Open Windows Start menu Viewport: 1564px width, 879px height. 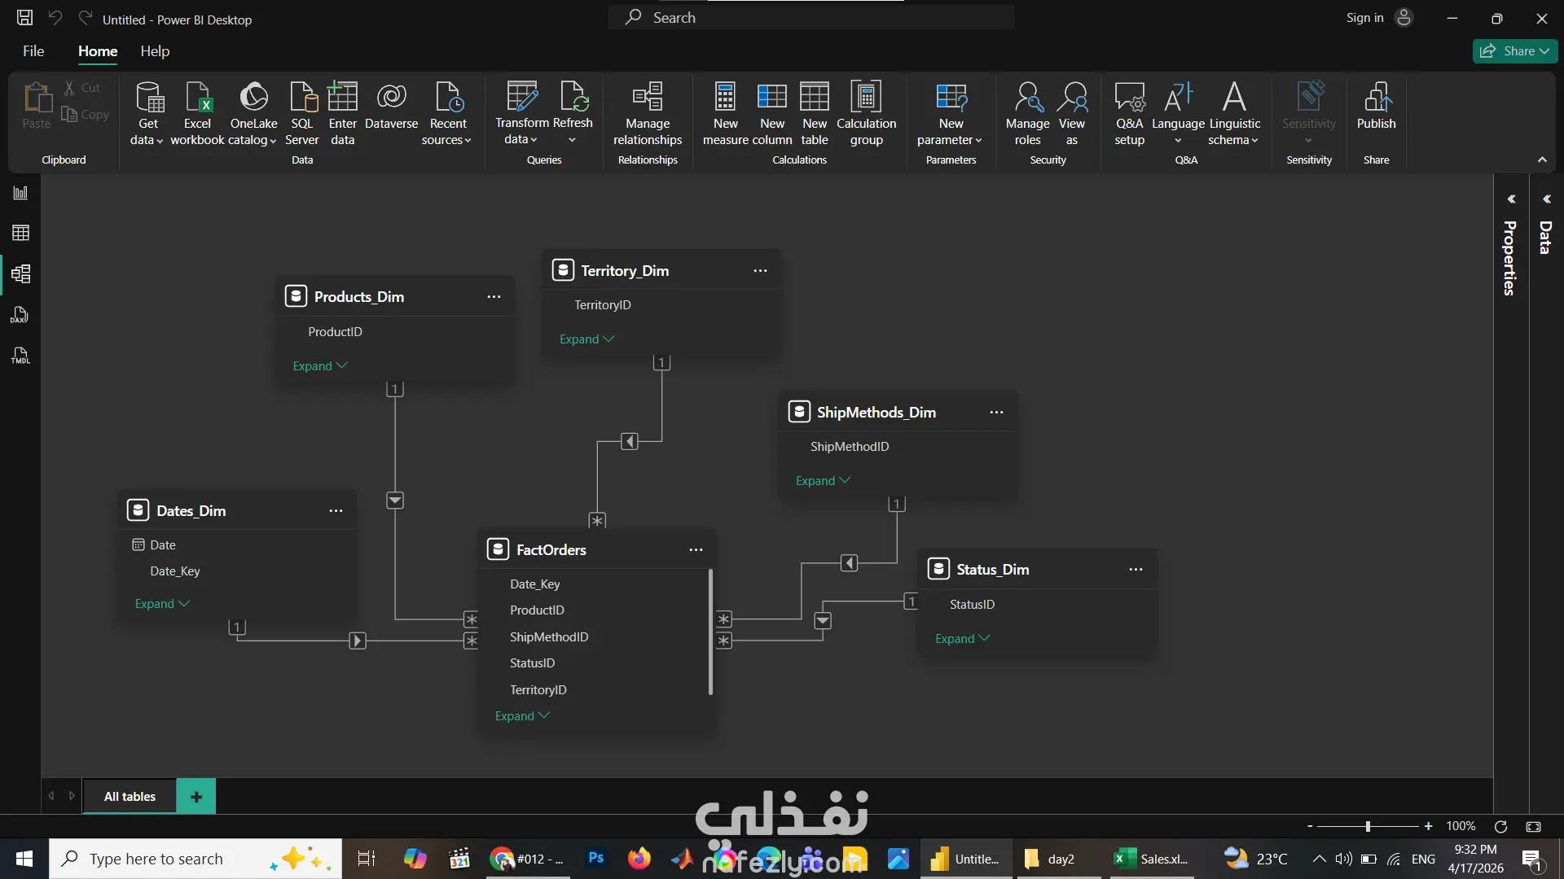[x=24, y=859]
